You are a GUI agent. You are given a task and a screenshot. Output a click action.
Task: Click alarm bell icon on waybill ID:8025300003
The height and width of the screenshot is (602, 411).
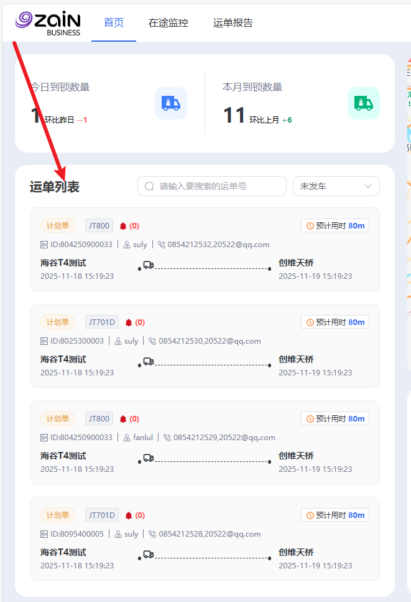coord(129,322)
